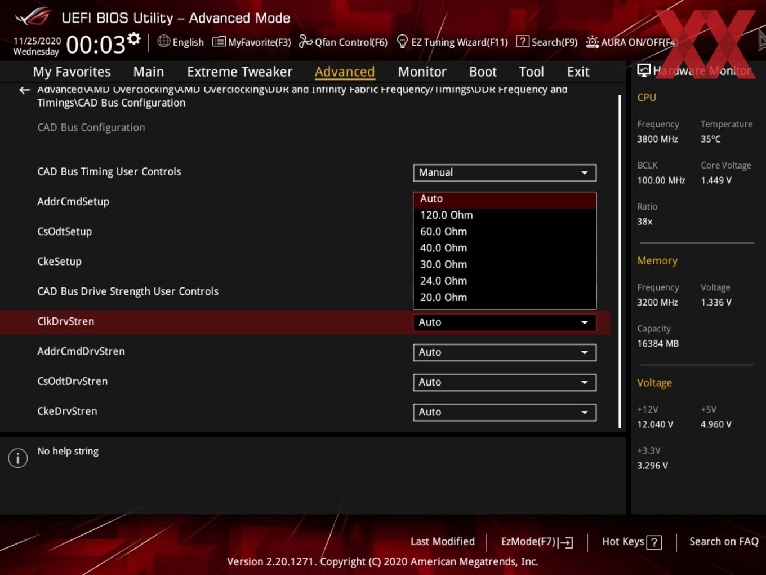This screenshot has height=575, width=766.
Task: Go to the Exit tab
Action: (x=578, y=72)
